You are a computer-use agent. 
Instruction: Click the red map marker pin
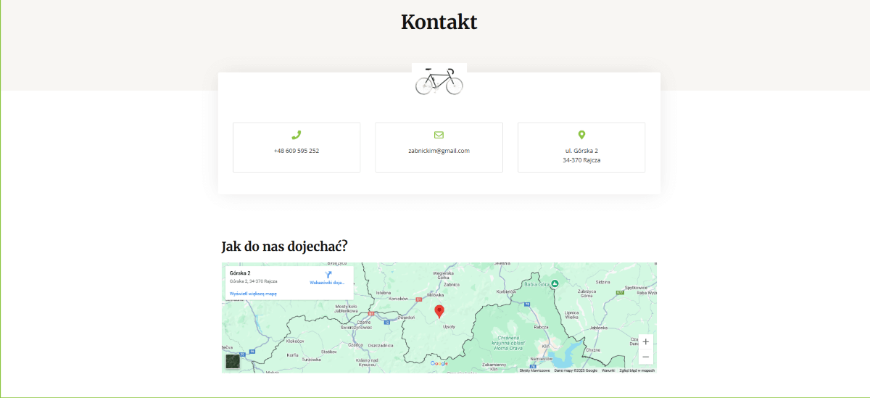pos(439,312)
